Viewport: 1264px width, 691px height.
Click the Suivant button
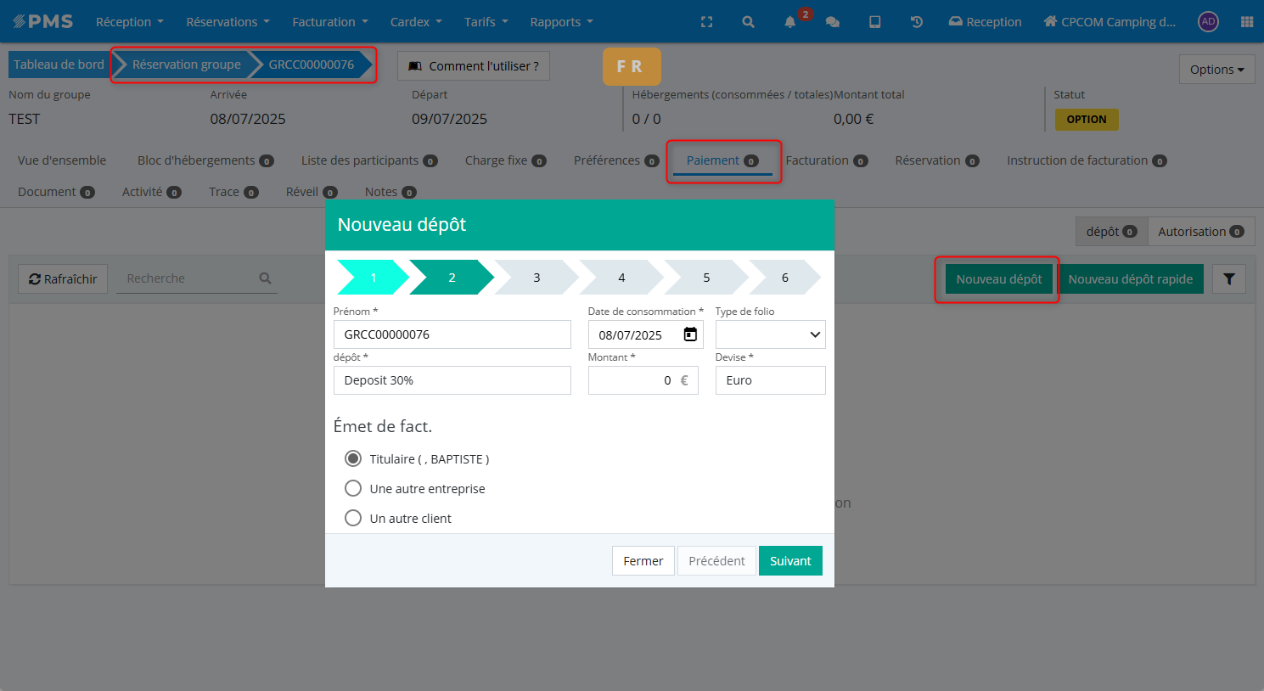789,561
